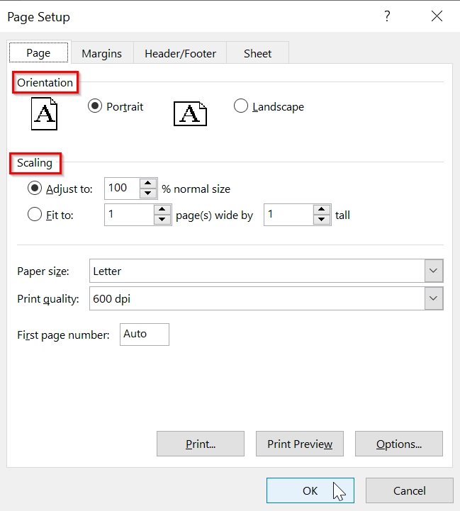The width and height of the screenshot is (460, 511).
Task: Switch to the Margins tab
Action: point(102,53)
